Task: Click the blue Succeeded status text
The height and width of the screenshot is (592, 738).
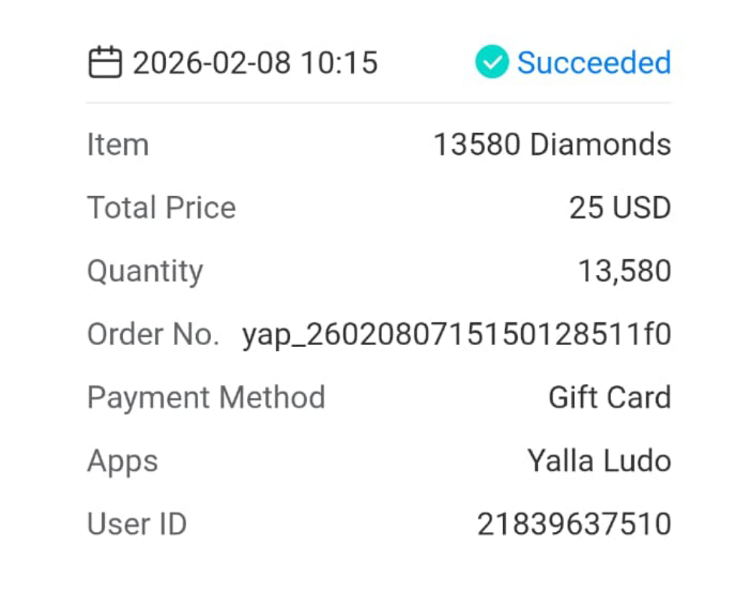Action: (594, 62)
